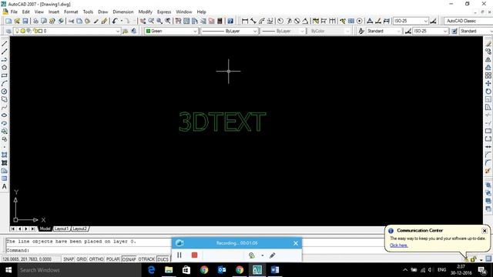Stop the screen recording
493x277 pixels.
pos(194,255)
